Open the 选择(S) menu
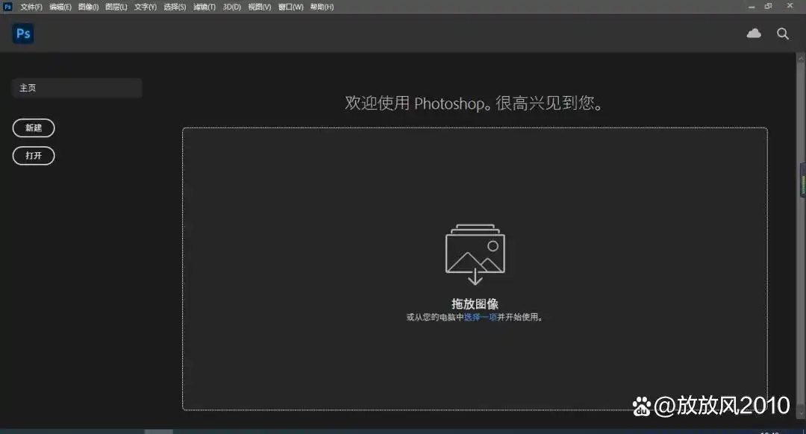806x434 pixels. pyautogui.click(x=175, y=7)
